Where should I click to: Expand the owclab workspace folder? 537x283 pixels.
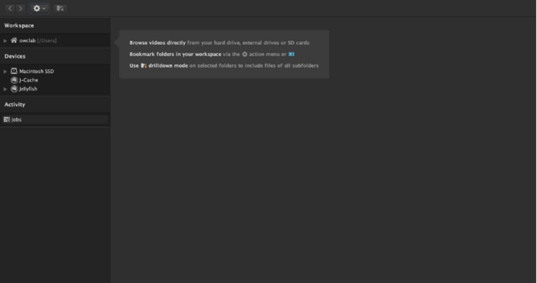tap(5, 41)
